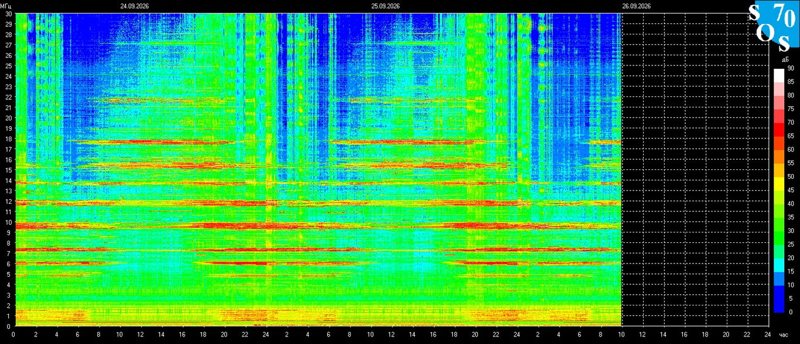Click hour 12 tick under the 24.09.2026 span
Image resolution: width=800 pixels, height=344 pixels.
pos(140,335)
